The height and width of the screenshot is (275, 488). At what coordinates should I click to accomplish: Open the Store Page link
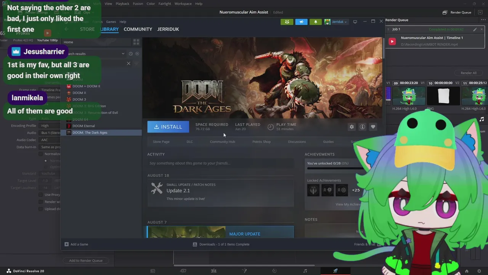[x=161, y=142]
